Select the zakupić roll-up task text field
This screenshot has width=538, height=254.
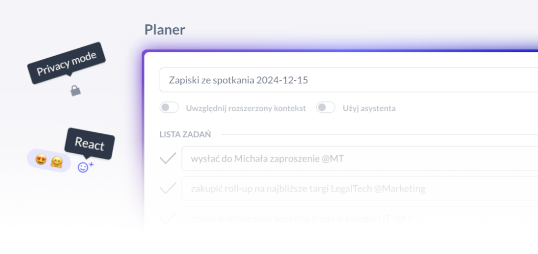359,188
